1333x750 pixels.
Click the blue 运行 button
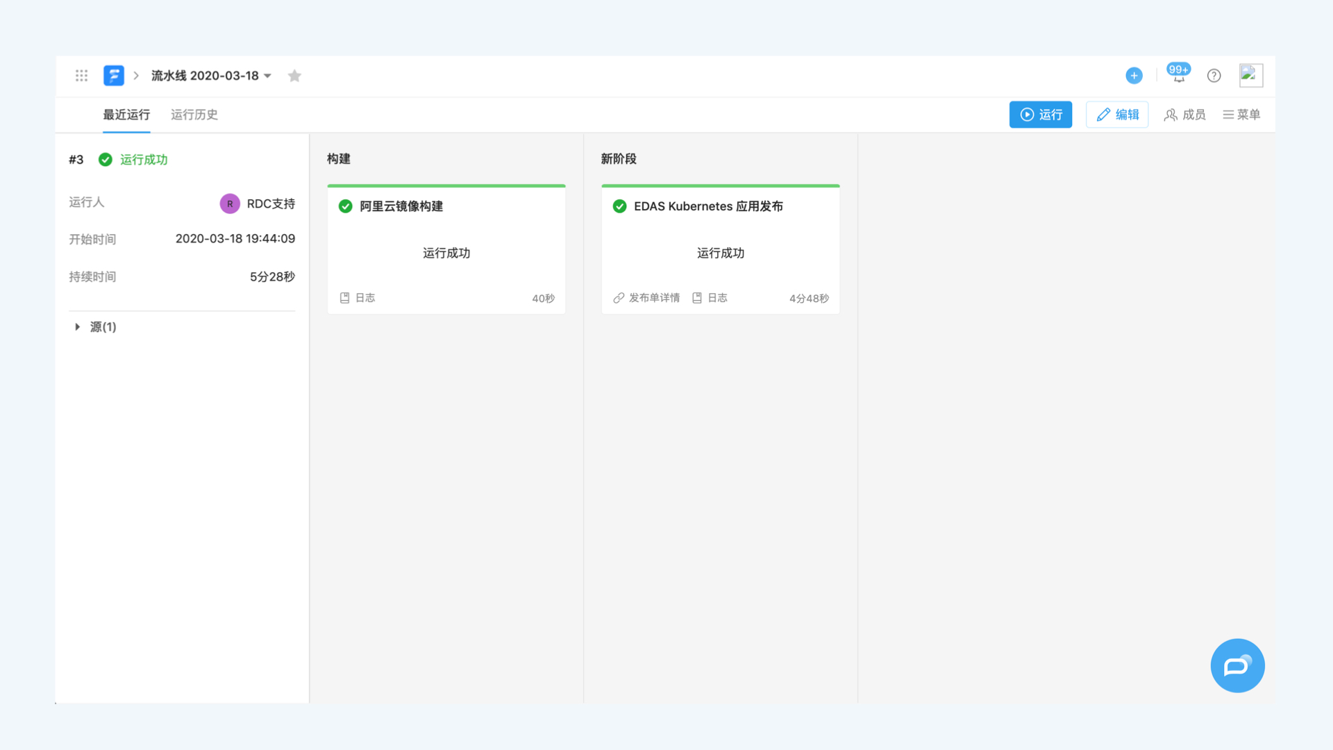[x=1040, y=115]
